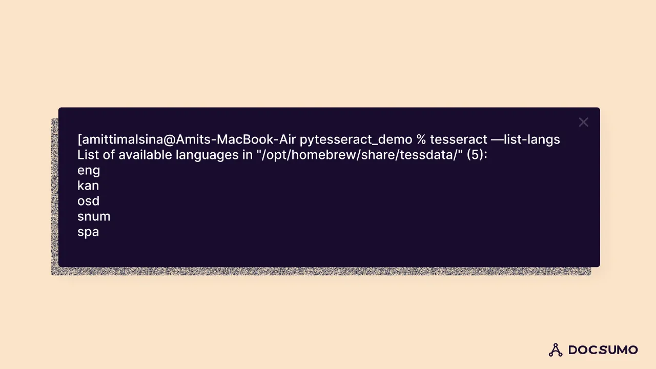Select the kan language entry
This screenshot has width=656, height=369.
coord(88,186)
